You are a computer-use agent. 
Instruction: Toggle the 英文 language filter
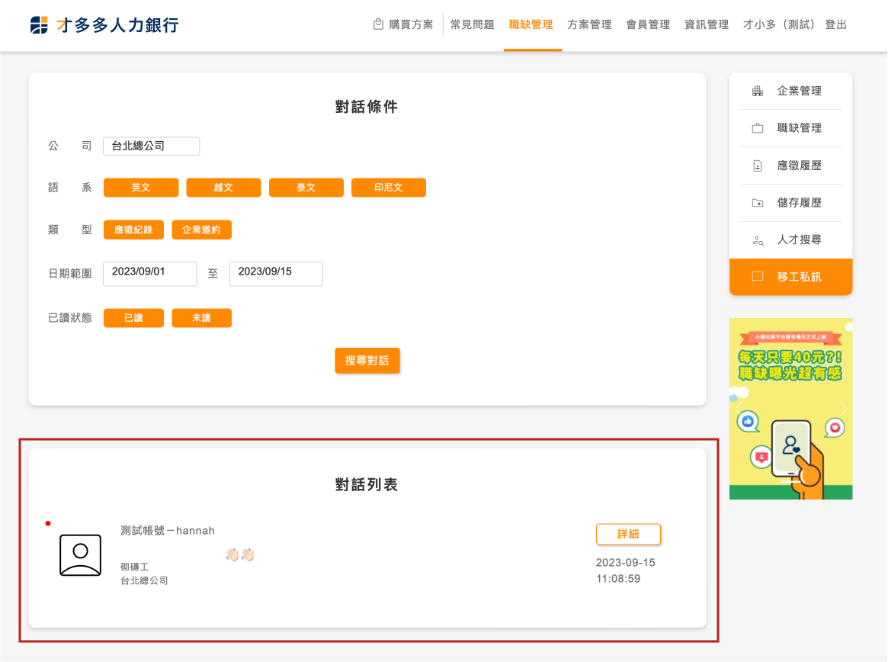pos(141,188)
